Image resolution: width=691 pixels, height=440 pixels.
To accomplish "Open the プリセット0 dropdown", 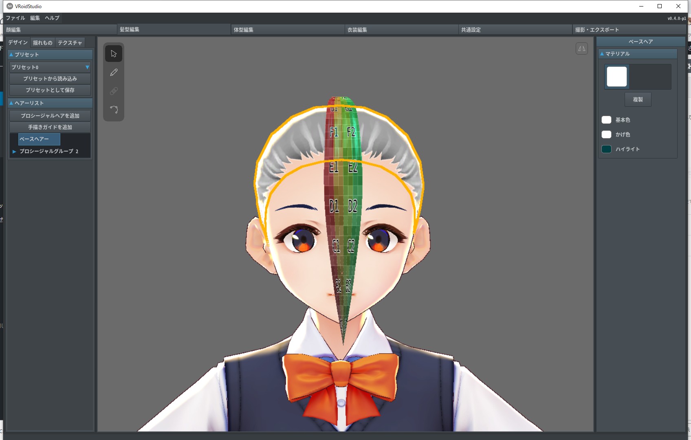I will point(50,67).
